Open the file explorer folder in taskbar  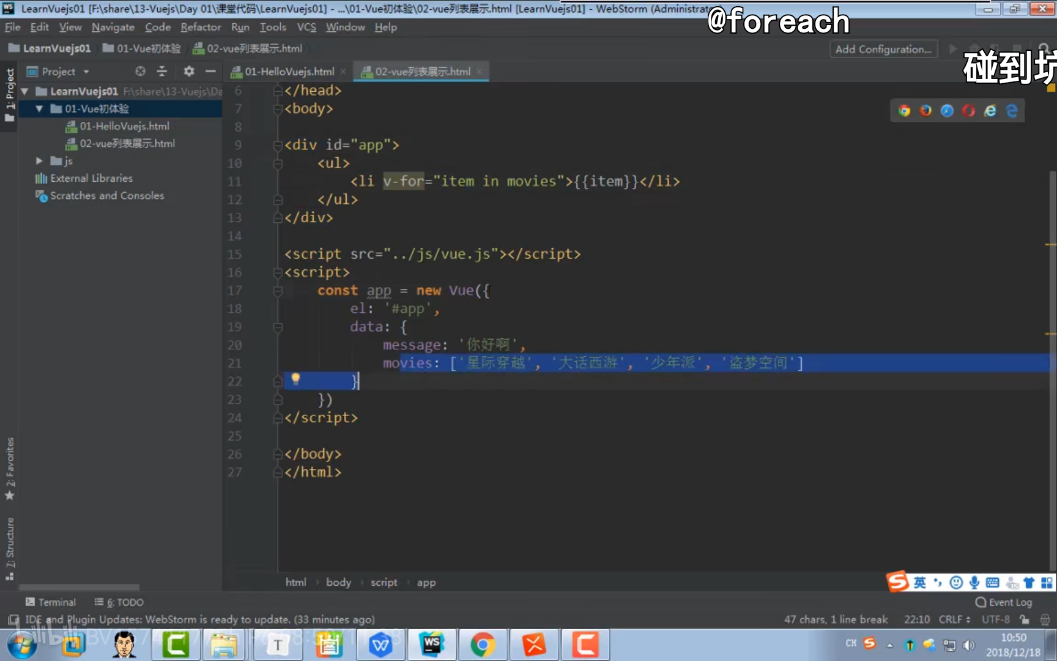click(224, 644)
